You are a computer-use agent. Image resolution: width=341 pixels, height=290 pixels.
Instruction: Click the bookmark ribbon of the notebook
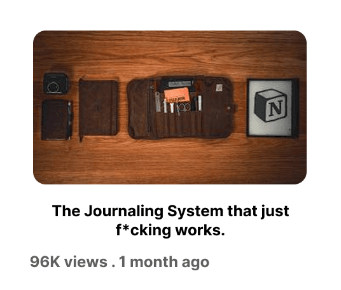[x=81, y=137]
